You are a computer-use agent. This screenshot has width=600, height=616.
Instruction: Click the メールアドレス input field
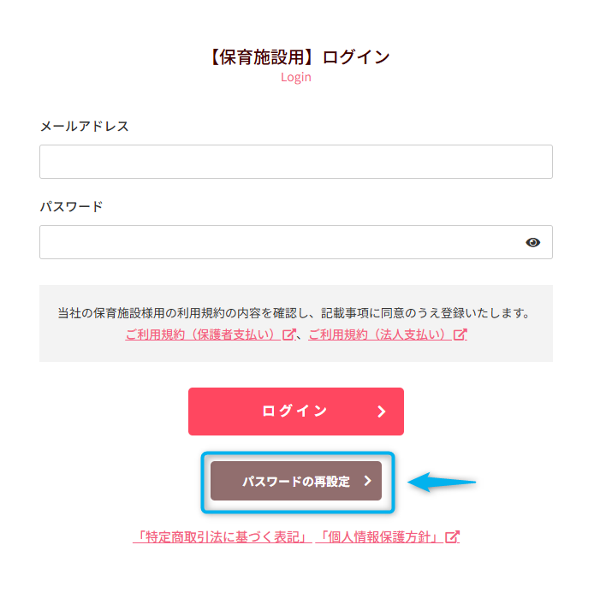pyautogui.click(x=295, y=162)
